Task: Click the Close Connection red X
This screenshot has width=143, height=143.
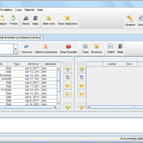Action: pos(46,49)
